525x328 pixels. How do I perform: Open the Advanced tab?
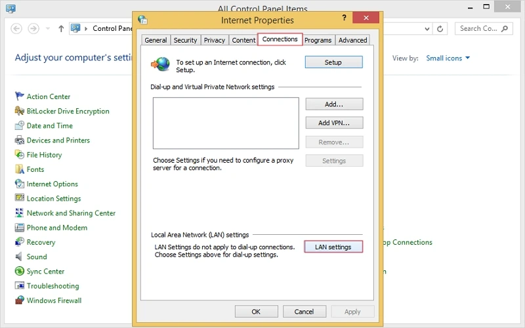(352, 40)
